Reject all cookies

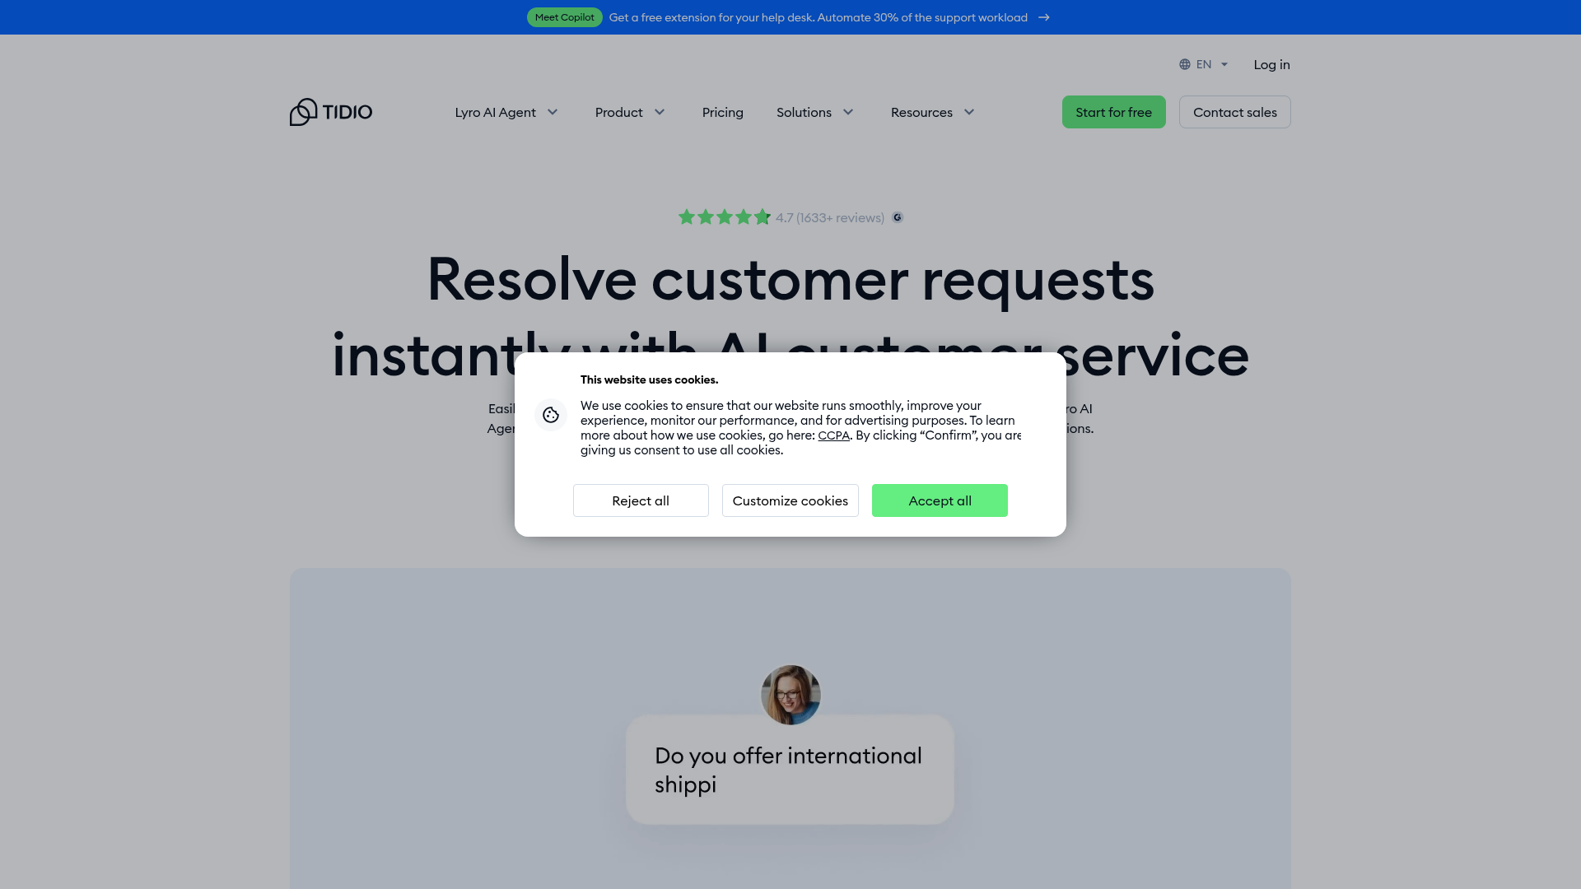click(641, 500)
